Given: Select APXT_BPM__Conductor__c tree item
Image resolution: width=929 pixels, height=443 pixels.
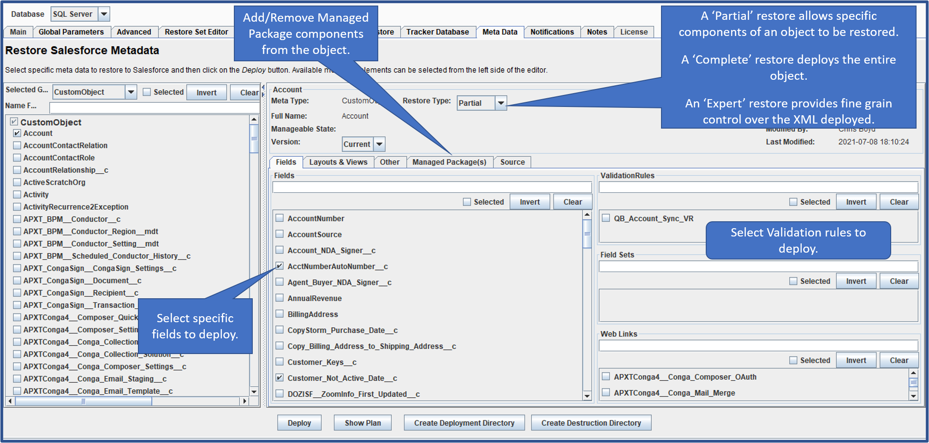Looking at the screenshot, I should pos(72,219).
